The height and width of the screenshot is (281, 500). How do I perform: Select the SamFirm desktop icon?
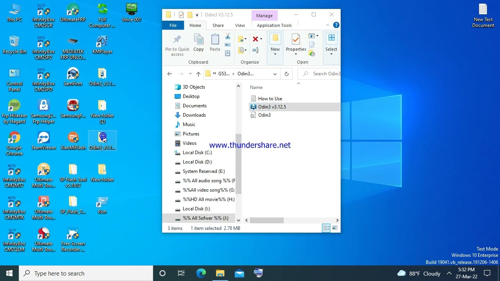pyautogui.click(x=73, y=77)
